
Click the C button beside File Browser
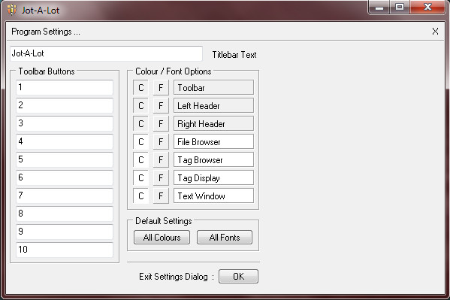click(140, 141)
